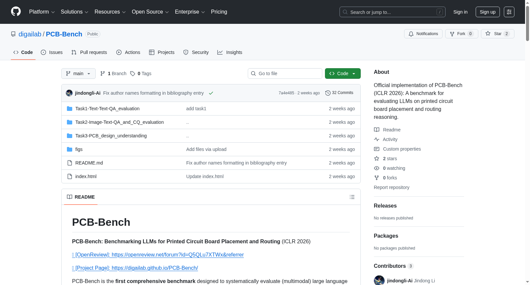Screen dimensions: 530x285
Task: Open the digailab owner link
Action: 30,34
